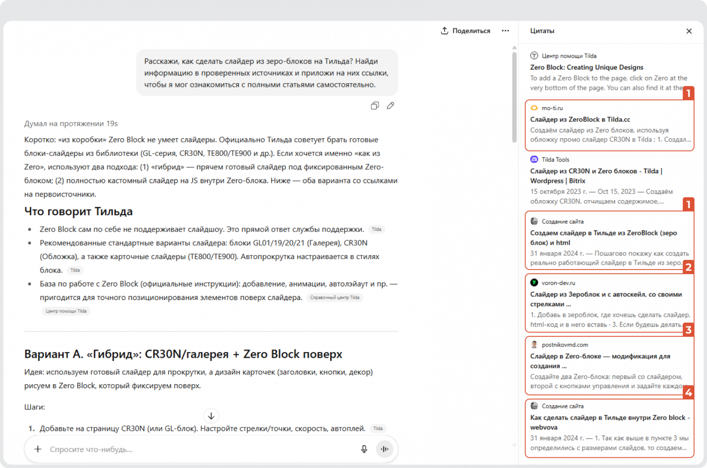707x468 pixels.
Task: Jump to the bottom with the down arrow
Action: 211,416
